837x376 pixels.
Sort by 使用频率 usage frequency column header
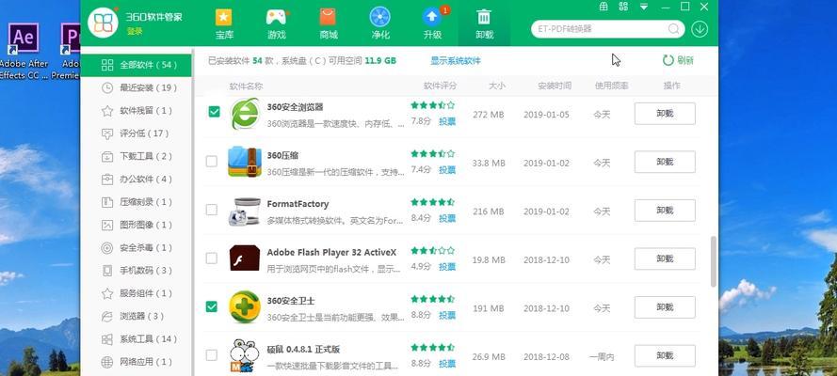[x=611, y=86]
